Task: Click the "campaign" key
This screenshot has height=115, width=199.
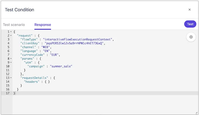Action: (36, 66)
